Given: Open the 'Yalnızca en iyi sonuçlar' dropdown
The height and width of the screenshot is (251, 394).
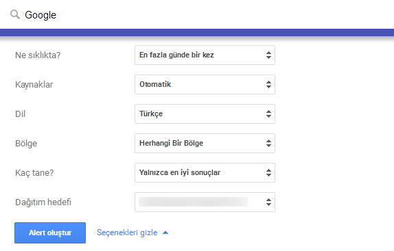Looking at the screenshot, I should pyautogui.click(x=205, y=172).
